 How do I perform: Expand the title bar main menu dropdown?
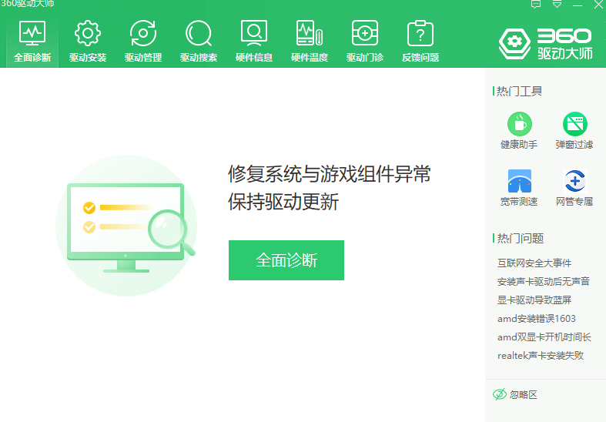557,5
